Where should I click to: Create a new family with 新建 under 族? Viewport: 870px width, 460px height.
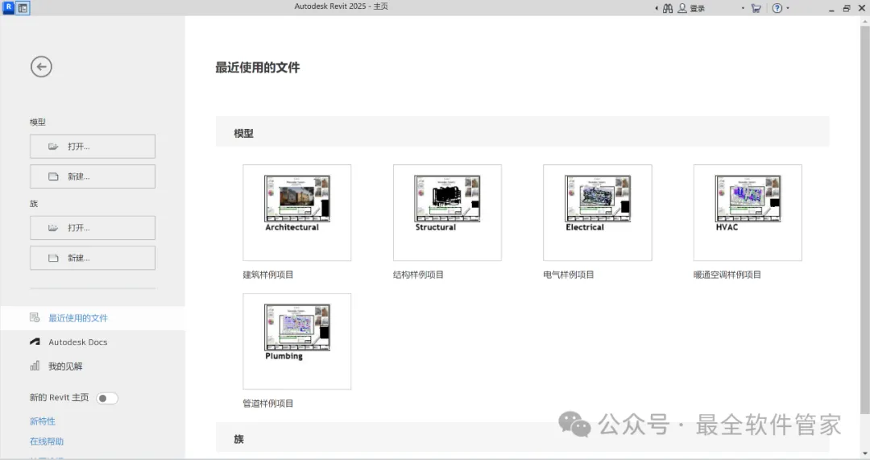(93, 258)
